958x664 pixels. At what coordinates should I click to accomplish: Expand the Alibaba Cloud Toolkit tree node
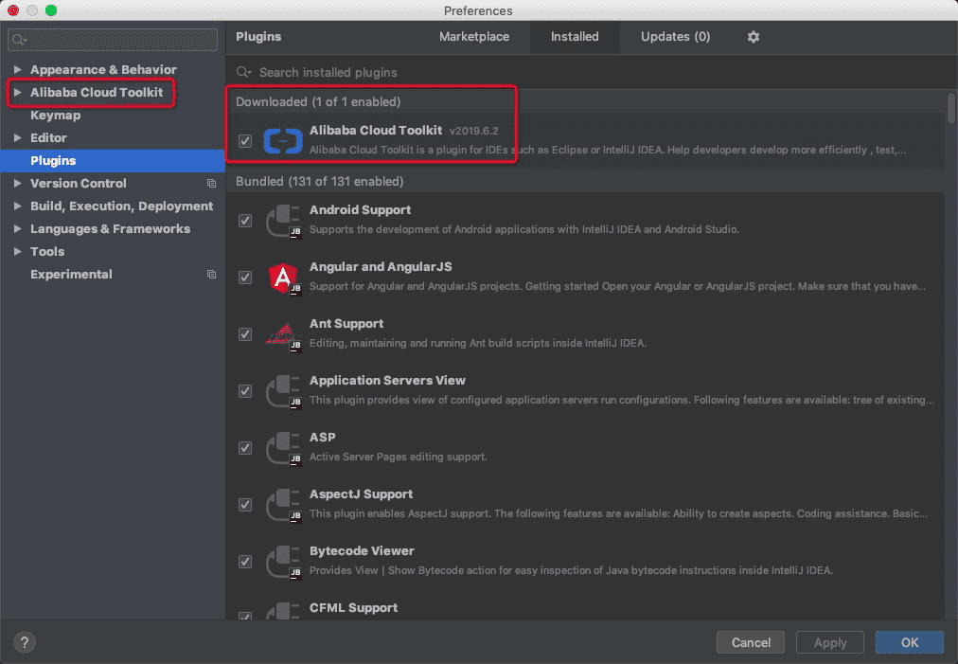(x=17, y=93)
